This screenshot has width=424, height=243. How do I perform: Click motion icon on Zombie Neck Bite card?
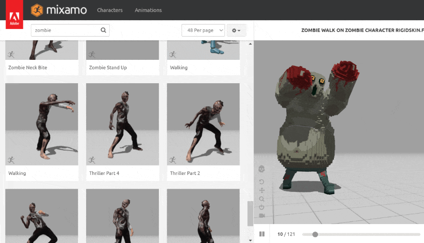click(x=11, y=55)
